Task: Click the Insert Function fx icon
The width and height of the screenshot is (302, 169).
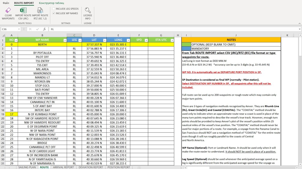Action: coord(44,29)
